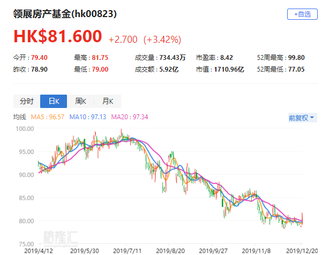Click the 市值 value 1710.96亿
330x255 pixels.
coord(228,69)
